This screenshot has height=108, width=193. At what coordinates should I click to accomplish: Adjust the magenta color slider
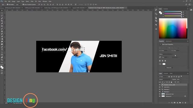173,14
